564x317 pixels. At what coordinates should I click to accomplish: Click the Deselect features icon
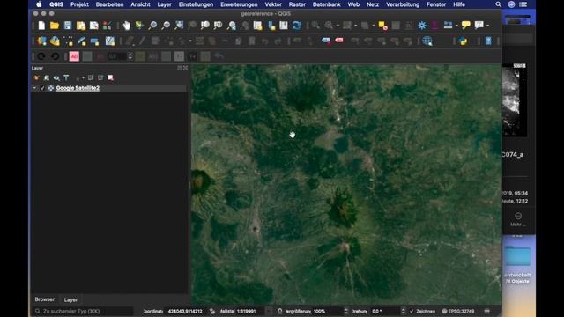click(x=383, y=26)
